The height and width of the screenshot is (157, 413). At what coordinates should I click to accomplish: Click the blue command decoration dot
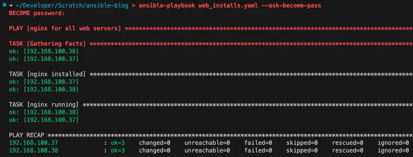click(x=4, y=5)
